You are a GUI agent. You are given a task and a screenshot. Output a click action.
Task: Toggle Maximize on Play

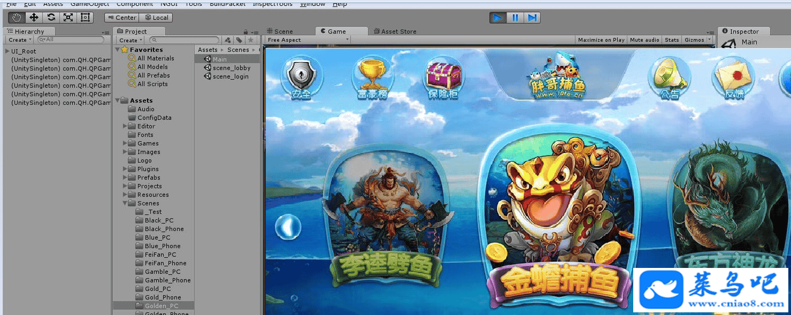(601, 40)
